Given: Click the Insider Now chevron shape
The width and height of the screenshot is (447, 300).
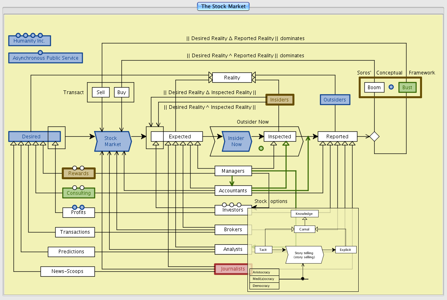Looking at the screenshot, I should pyautogui.click(x=236, y=141).
